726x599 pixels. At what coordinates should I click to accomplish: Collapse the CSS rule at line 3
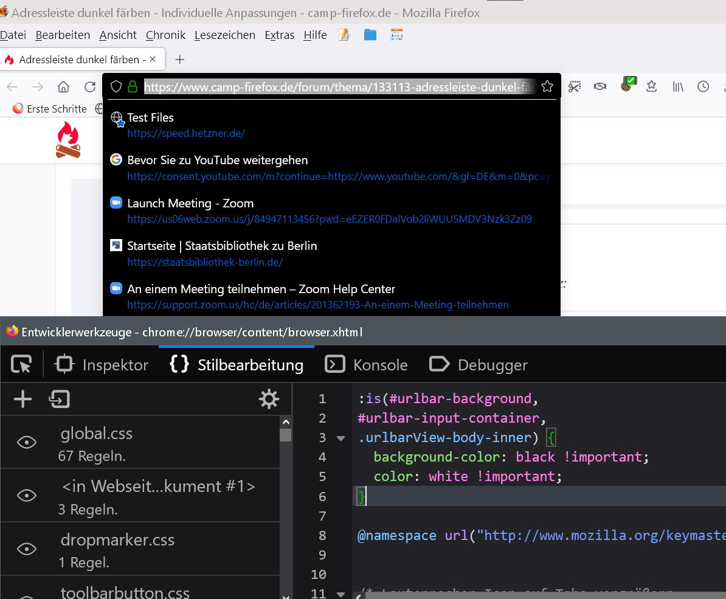pos(341,438)
